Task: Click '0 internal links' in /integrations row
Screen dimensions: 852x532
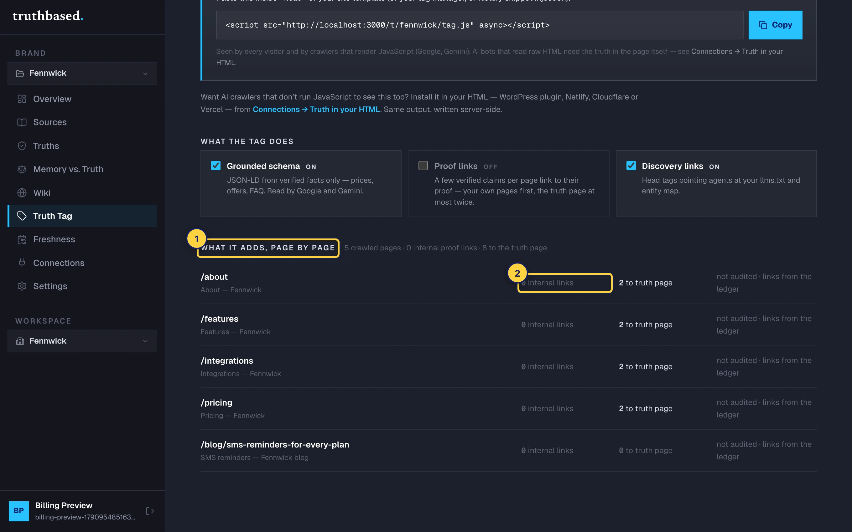Action: pyautogui.click(x=547, y=367)
